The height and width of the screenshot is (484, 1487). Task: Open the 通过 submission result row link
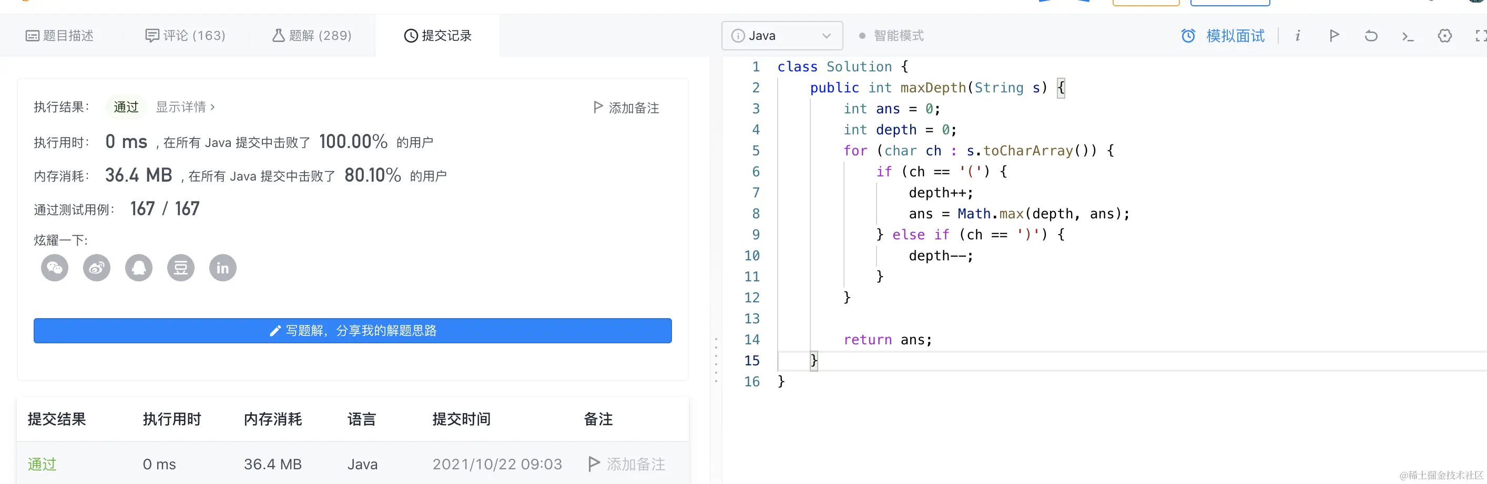click(42, 465)
